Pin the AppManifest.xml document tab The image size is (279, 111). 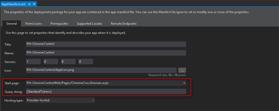29,4
